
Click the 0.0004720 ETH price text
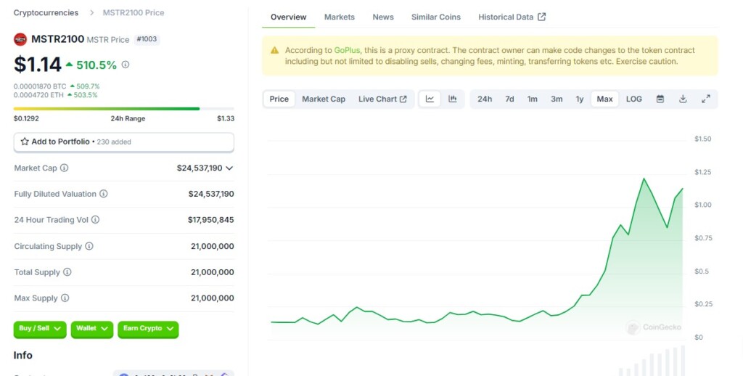tap(39, 95)
